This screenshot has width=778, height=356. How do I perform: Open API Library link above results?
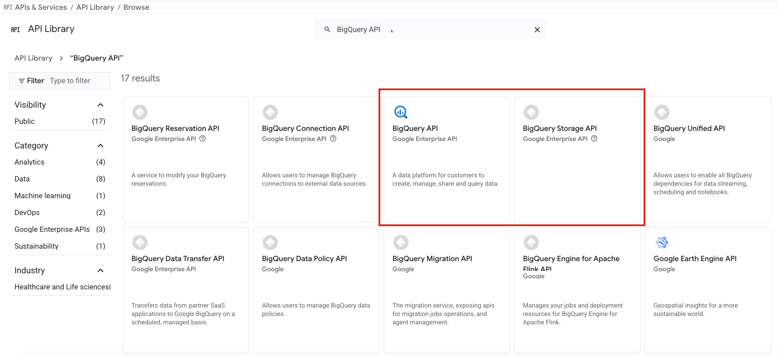click(x=33, y=58)
